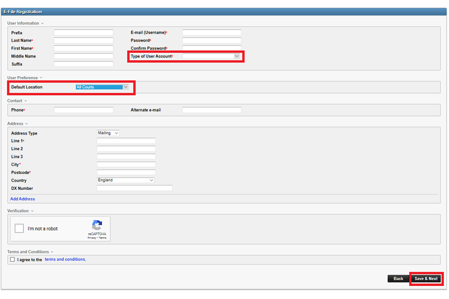Collapse the User Information section
This screenshot has width=449, height=299.
coord(43,23)
